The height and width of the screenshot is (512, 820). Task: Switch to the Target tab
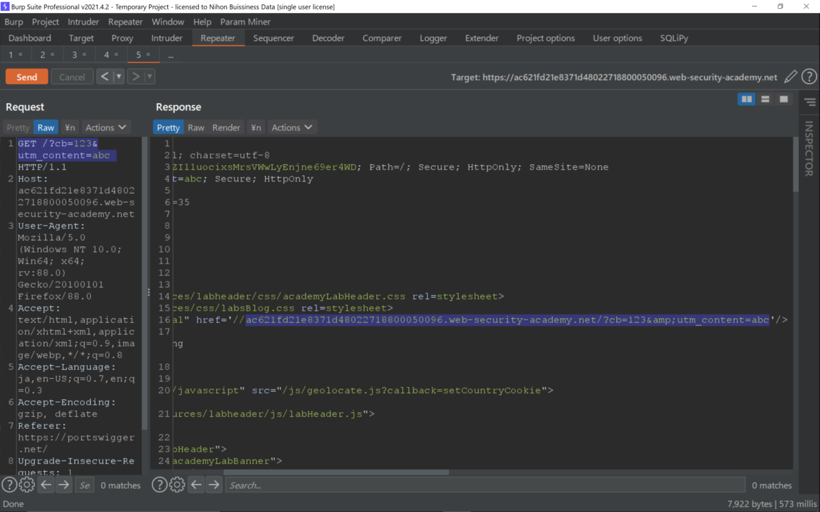[81, 38]
